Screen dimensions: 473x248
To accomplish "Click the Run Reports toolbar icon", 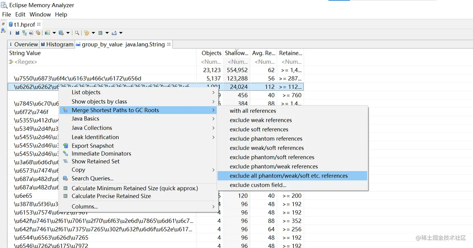I will [x=48, y=33].
